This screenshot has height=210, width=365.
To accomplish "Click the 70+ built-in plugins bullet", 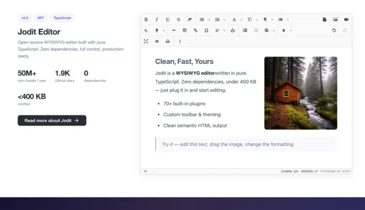I will click(x=184, y=104).
